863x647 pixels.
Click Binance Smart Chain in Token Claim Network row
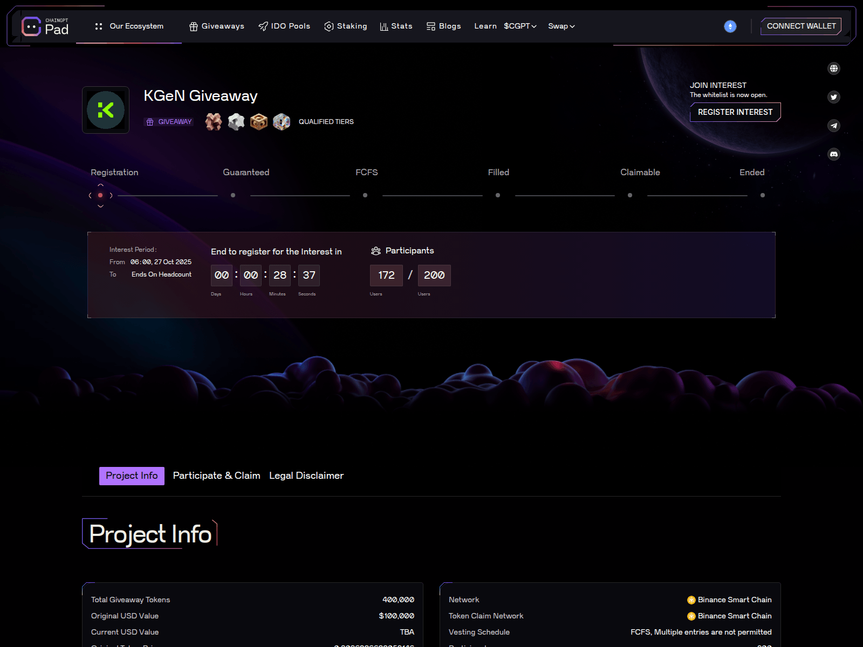(x=729, y=616)
